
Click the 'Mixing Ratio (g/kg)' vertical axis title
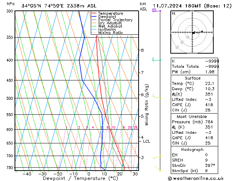146,105
